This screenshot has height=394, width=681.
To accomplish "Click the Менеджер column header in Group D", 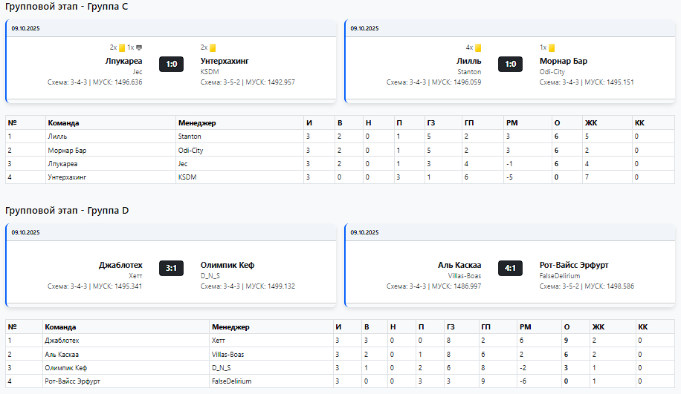I will 230,327.
